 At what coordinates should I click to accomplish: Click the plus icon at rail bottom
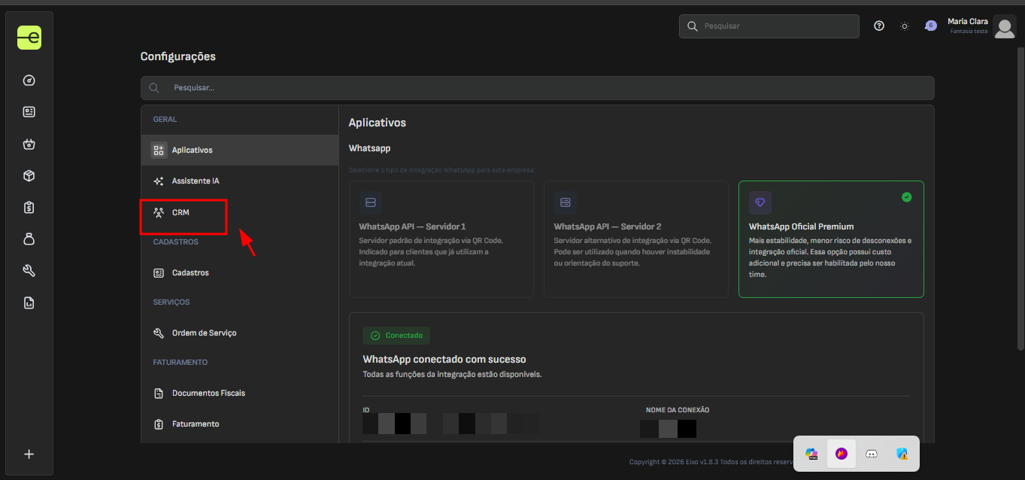(29, 454)
